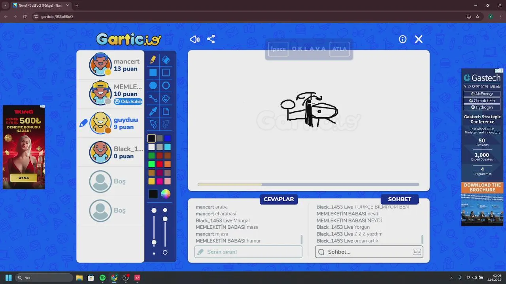The image size is (506, 284).
Task: Click the opacity slider handle
Action: point(165,219)
